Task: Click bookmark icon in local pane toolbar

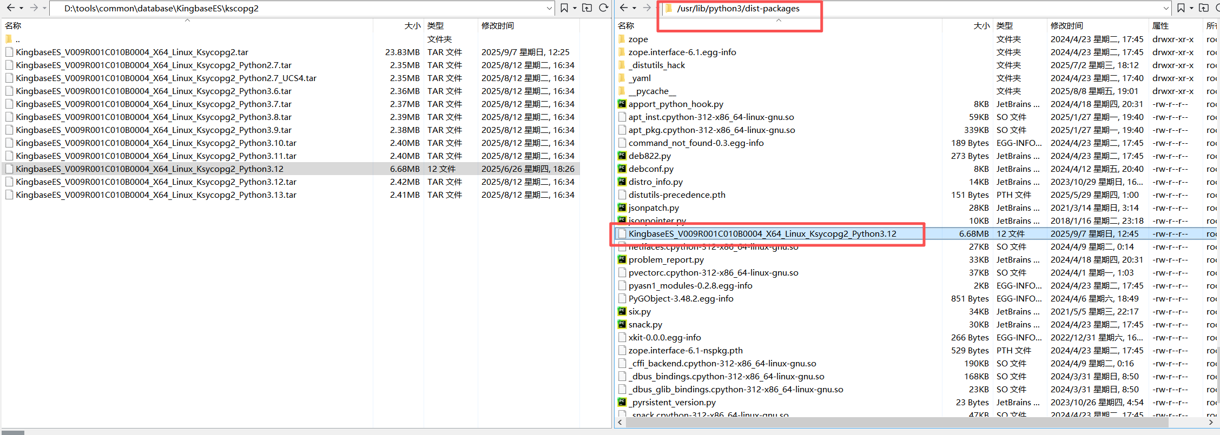Action: coord(564,8)
